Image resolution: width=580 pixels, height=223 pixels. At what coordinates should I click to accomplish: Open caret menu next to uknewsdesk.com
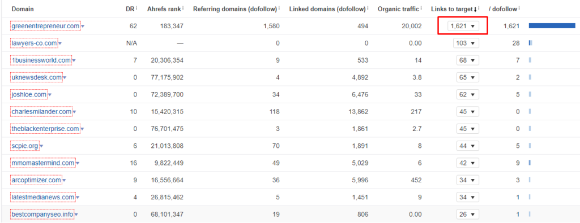tap(65, 78)
